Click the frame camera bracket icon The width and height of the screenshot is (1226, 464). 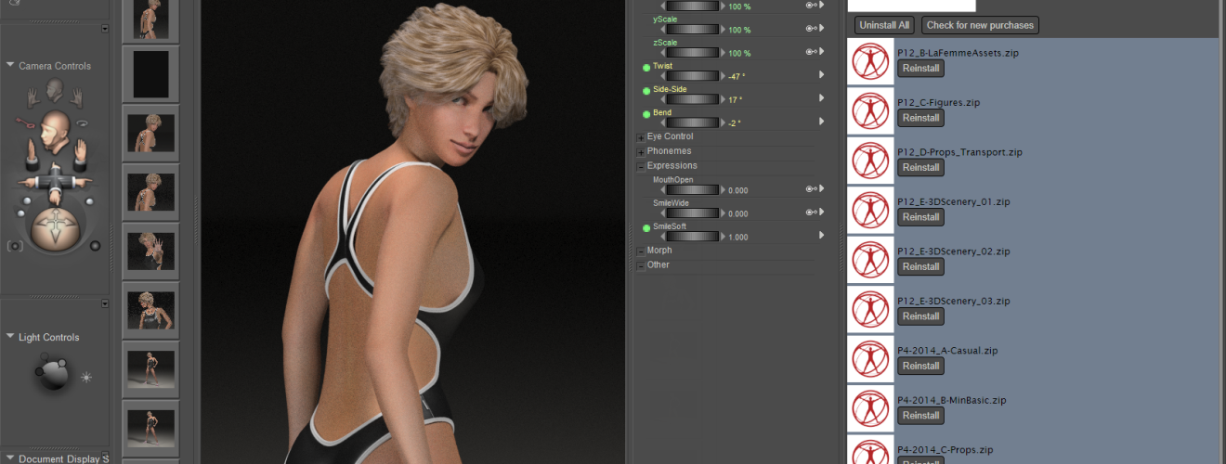pos(15,246)
